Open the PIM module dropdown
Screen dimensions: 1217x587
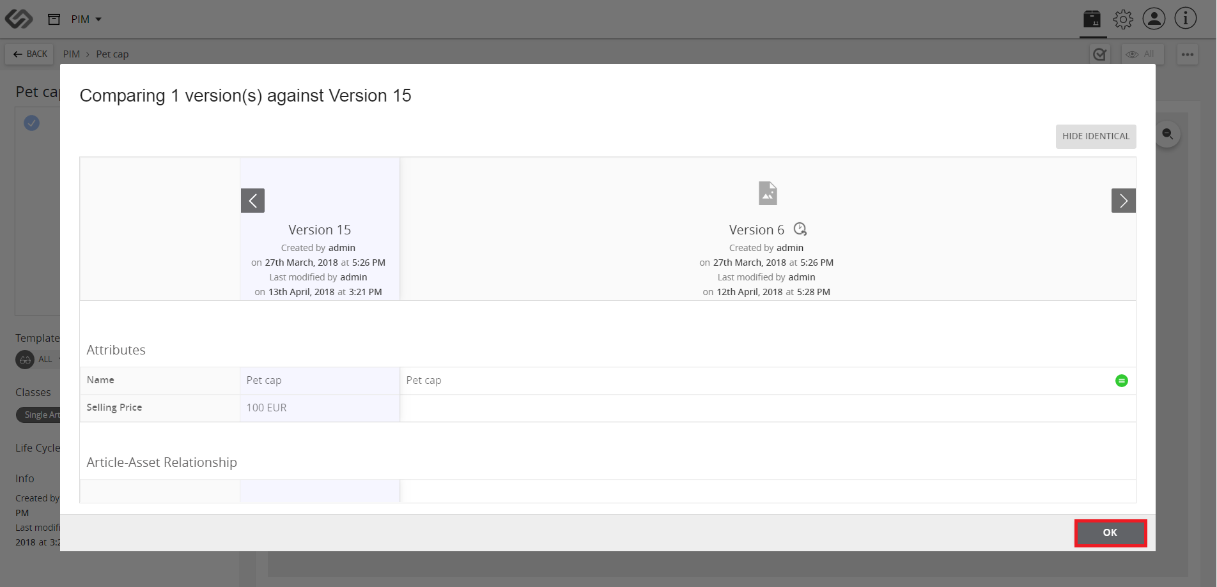(86, 19)
